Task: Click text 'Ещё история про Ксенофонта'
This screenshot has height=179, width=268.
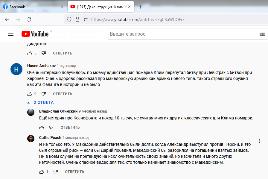Action: (68, 118)
